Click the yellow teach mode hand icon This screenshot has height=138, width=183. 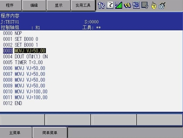(154, 5)
